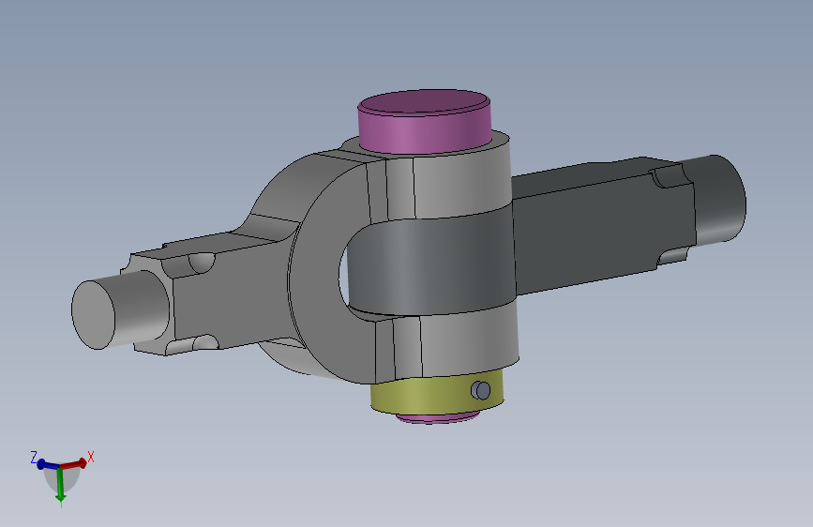The image size is (813, 527).
Task: Click the blue Z axis of the triad
Action: 48,465
